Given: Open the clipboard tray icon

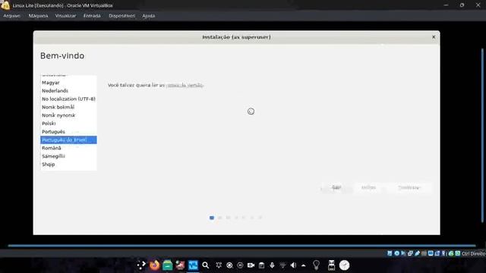Looking at the screenshot, I should (261, 265).
